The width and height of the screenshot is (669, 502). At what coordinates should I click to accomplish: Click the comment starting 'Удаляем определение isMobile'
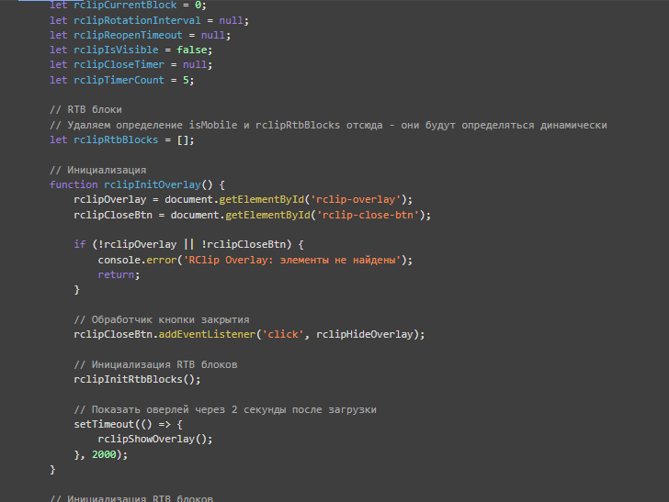pyautogui.click(x=328, y=125)
